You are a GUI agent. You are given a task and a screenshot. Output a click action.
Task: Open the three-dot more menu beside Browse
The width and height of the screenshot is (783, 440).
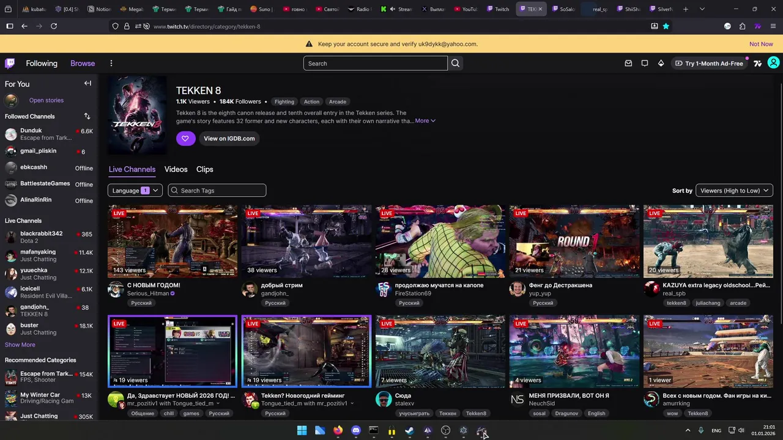tap(111, 63)
